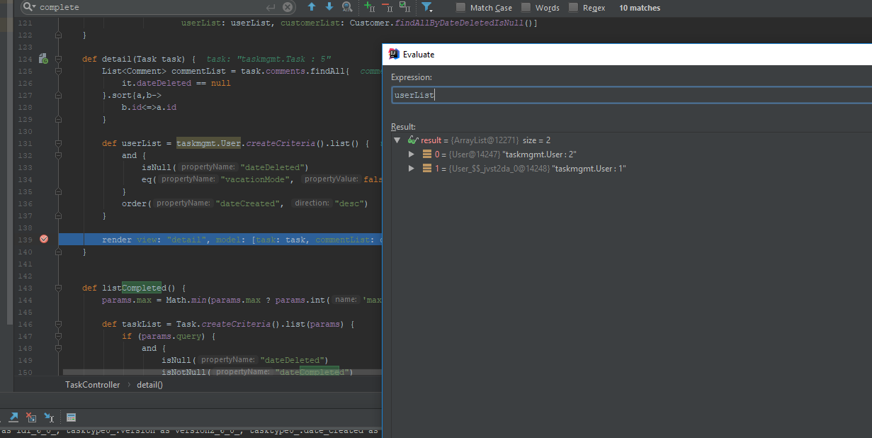
Task: Click the '10 matches' label
Action: [x=640, y=8]
